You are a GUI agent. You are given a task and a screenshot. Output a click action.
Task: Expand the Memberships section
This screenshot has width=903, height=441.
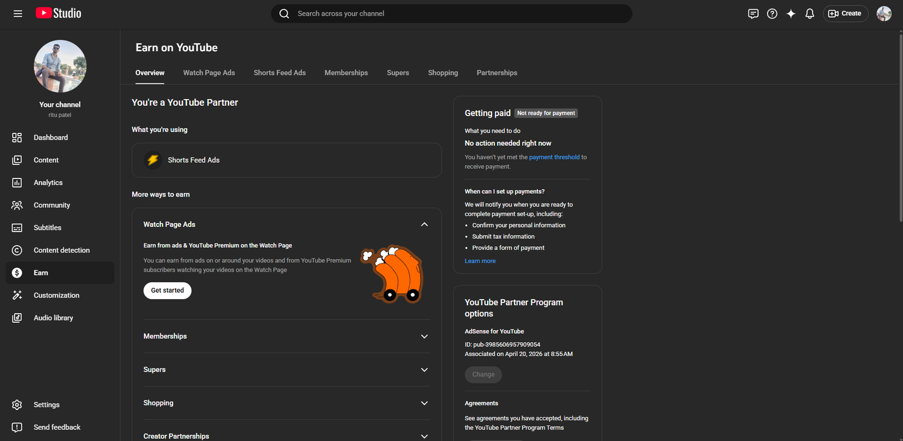[424, 336]
